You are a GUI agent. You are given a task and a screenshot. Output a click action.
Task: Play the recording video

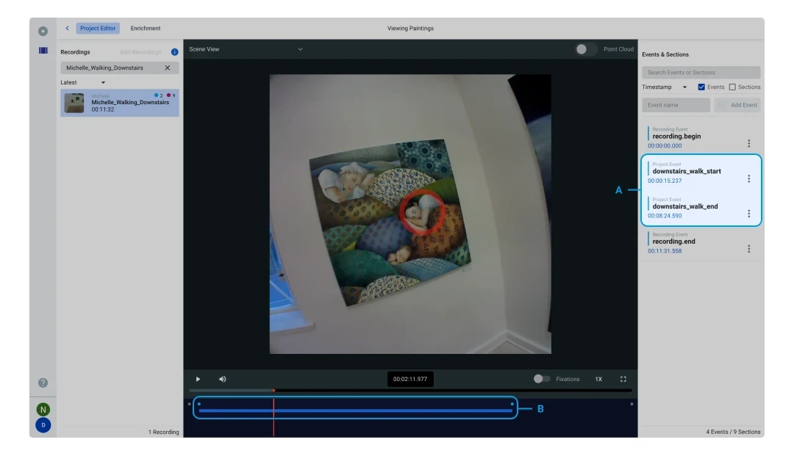click(198, 379)
